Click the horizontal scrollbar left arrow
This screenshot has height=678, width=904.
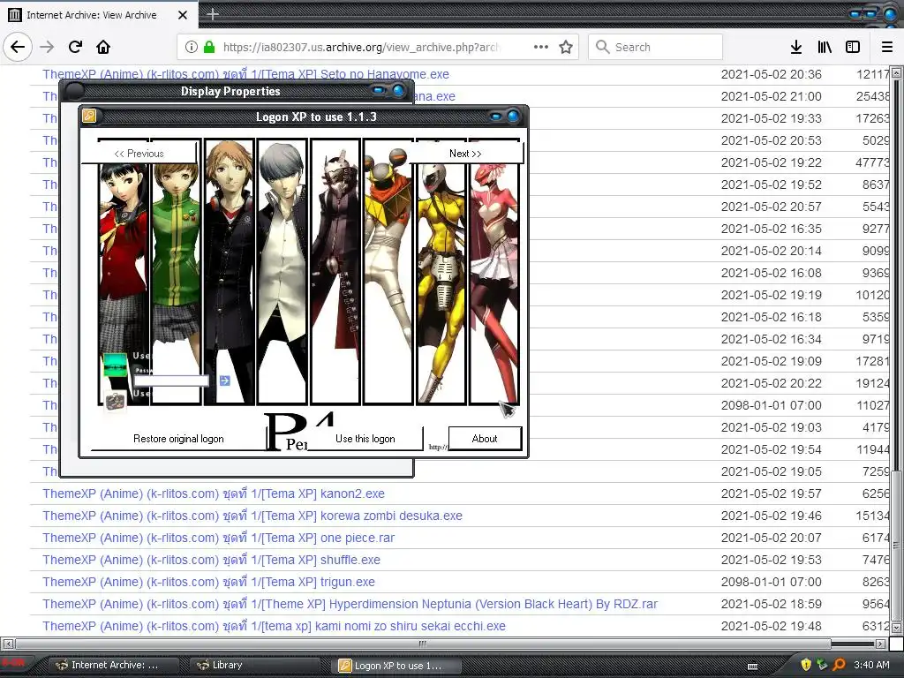tap(7, 644)
